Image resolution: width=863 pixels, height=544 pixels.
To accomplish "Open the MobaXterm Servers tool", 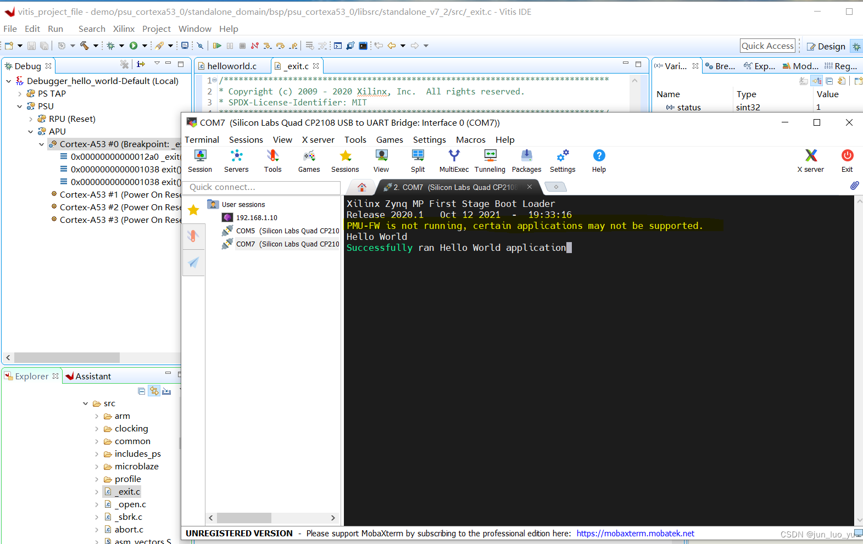I will pos(236,161).
